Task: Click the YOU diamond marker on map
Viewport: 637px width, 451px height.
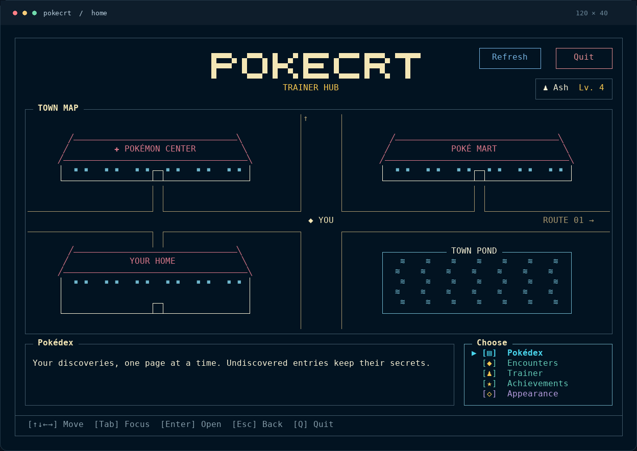Action: [311, 220]
